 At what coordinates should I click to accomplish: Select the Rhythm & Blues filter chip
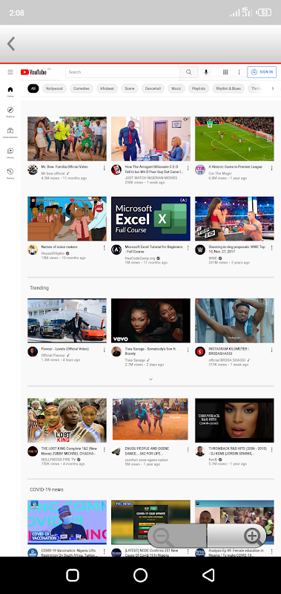coord(228,88)
